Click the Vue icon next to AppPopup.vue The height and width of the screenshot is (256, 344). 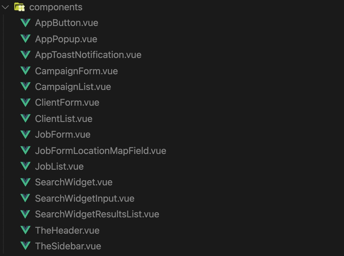[x=25, y=39]
